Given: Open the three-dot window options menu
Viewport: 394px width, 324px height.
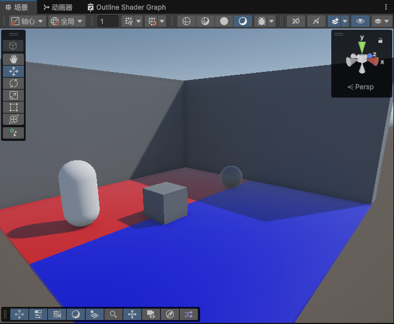Looking at the screenshot, I should coord(386,7).
